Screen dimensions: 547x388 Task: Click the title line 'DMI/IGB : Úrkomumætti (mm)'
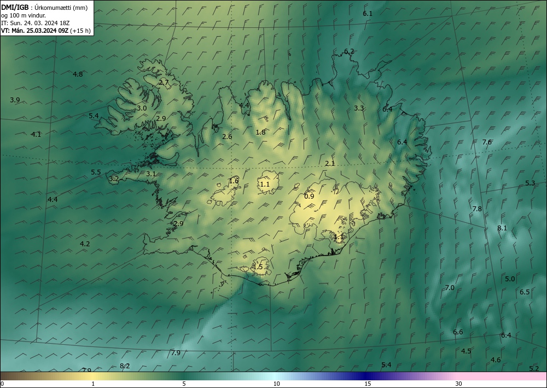[x=44, y=7]
